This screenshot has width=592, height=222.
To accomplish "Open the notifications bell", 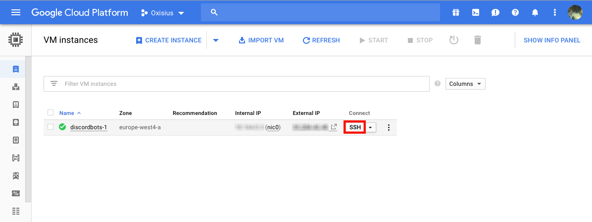I will point(535,13).
